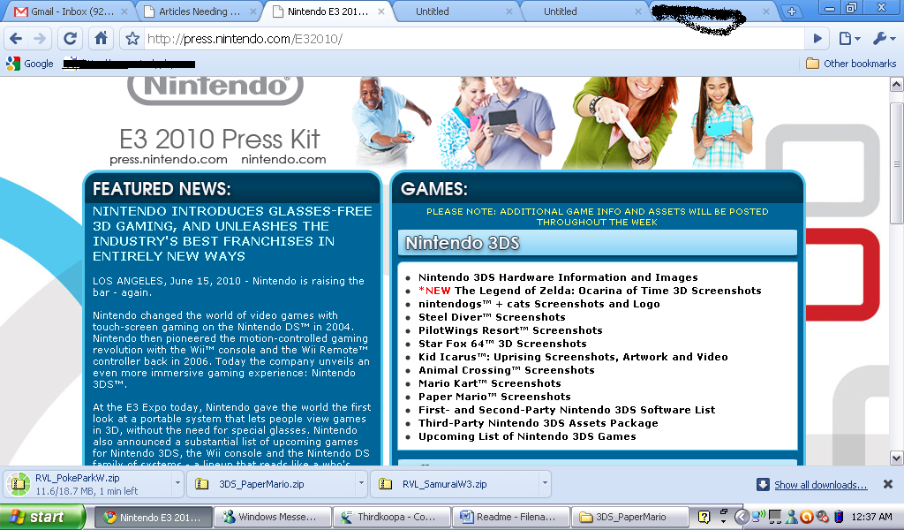Open the Mario Kart Screenshots link
The width and height of the screenshot is (904, 530).
(x=489, y=383)
